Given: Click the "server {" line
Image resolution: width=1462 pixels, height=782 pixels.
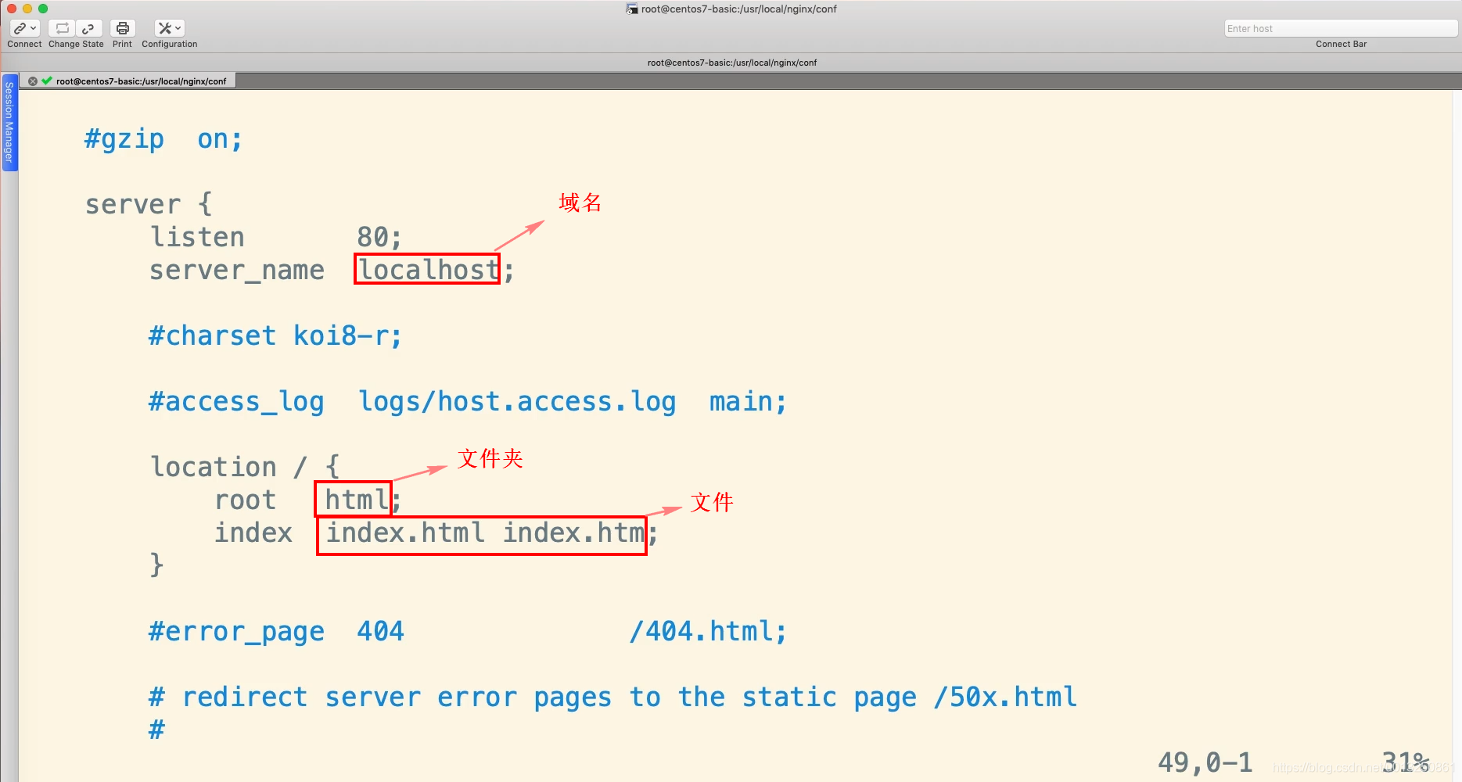Looking at the screenshot, I should pos(149,204).
